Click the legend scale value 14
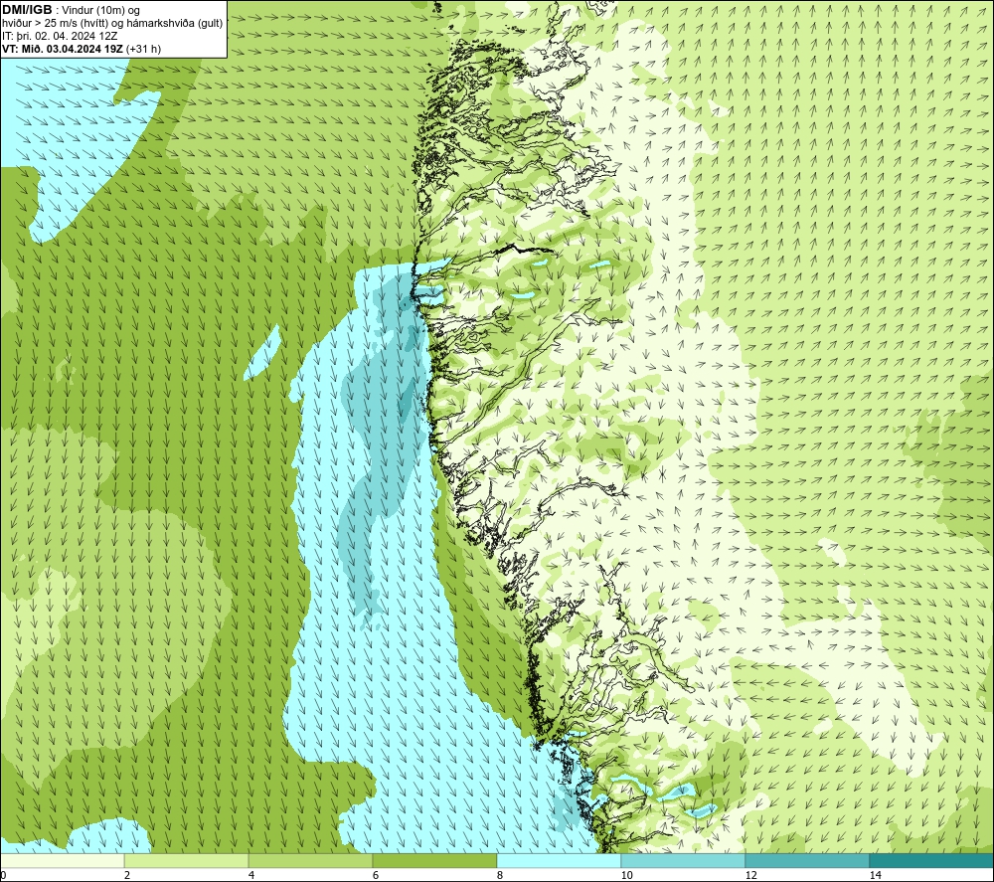This screenshot has height=882, width=994. [876, 876]
